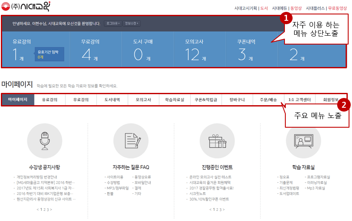Open event 2017 경찰공무원 합격출사표
This screenshot has width=352, height=221.
[211, 188]
